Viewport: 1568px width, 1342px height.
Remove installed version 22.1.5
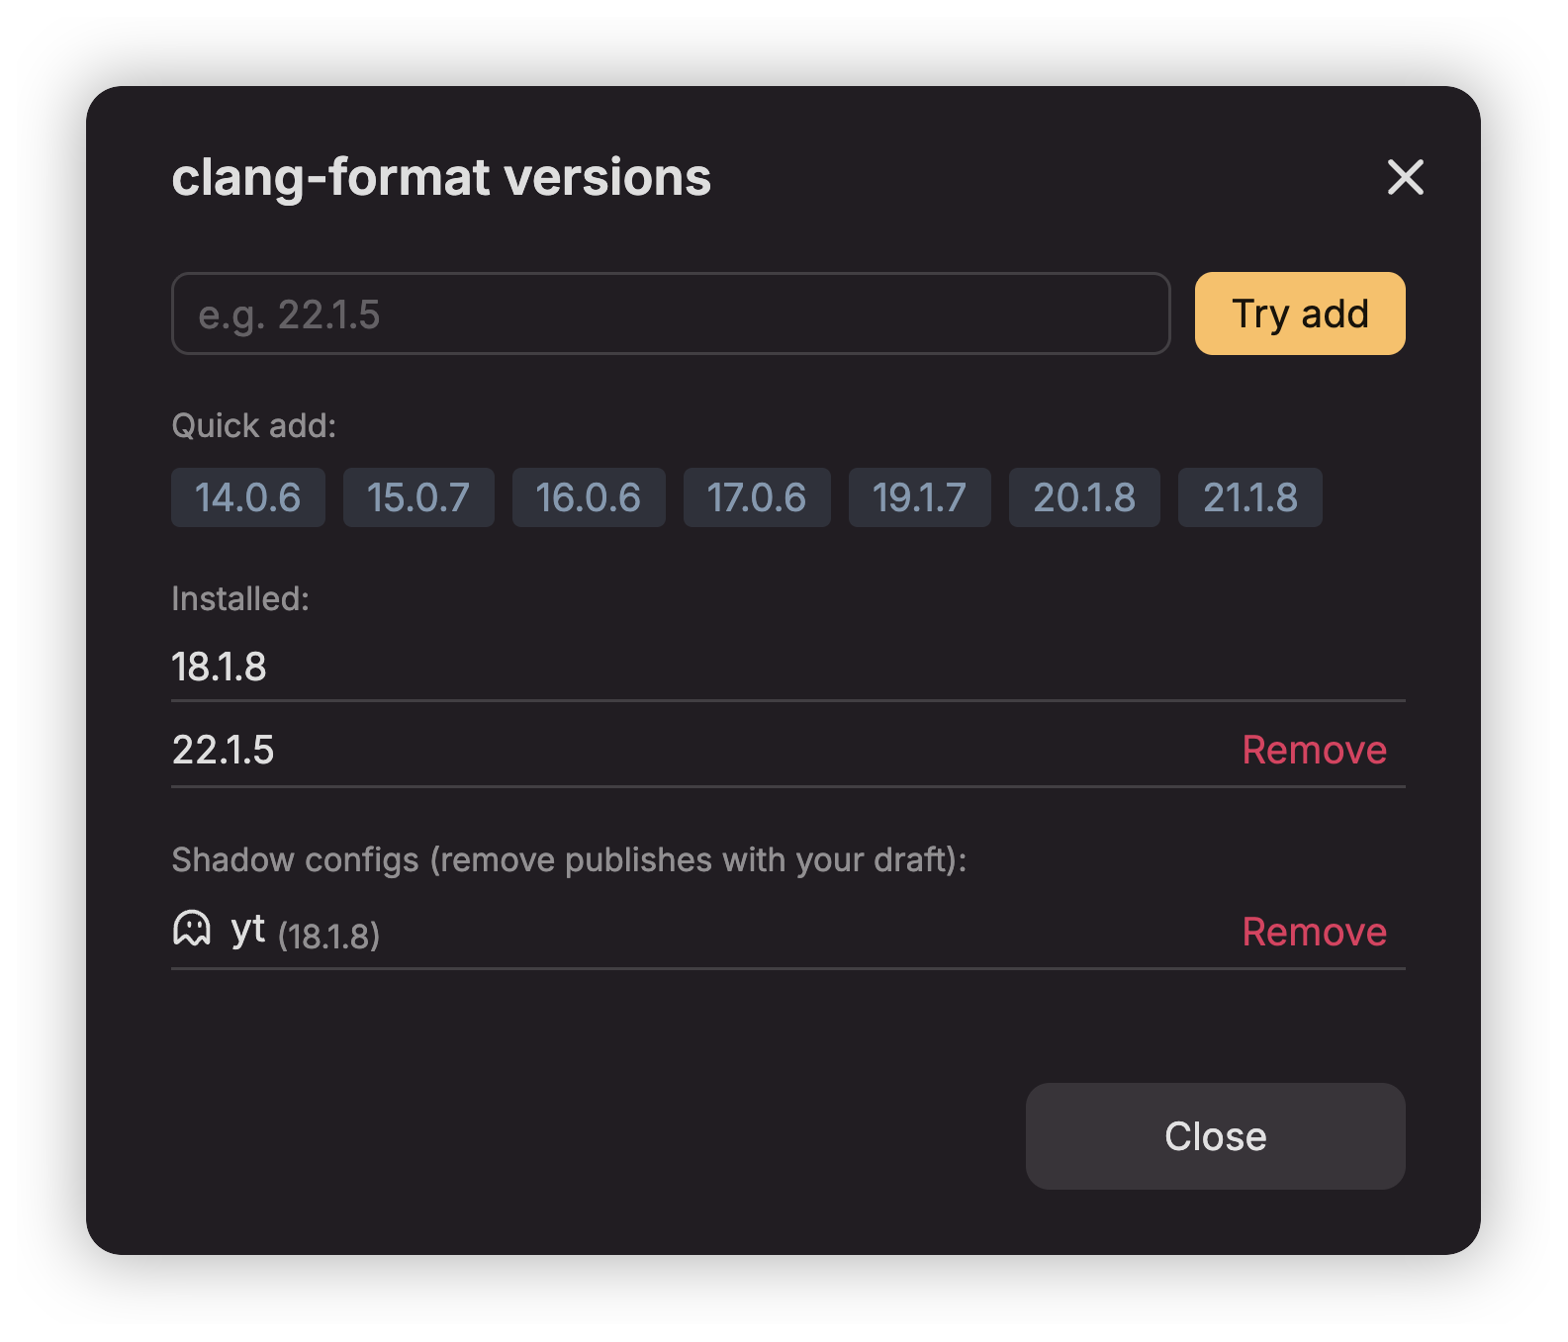click(x=1315, y=750)
